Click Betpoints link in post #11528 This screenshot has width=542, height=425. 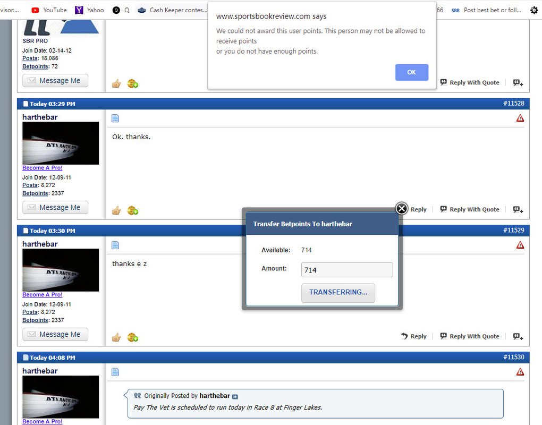point(35,193)
